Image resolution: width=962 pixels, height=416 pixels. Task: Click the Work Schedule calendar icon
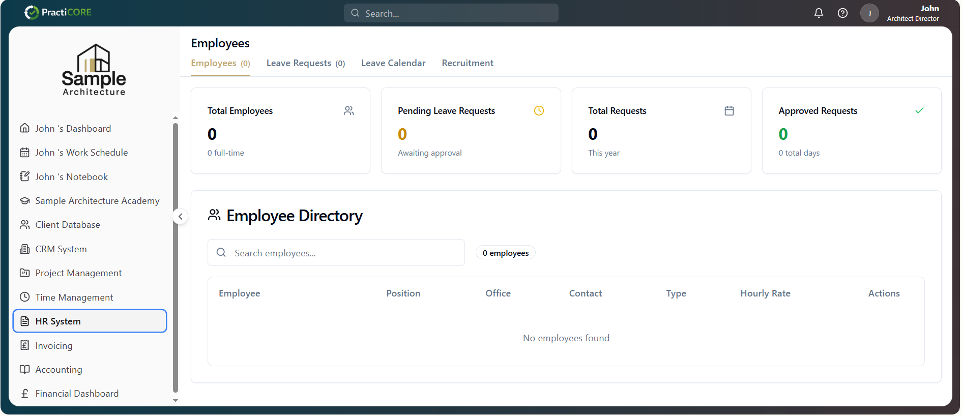tap(24, 153)
